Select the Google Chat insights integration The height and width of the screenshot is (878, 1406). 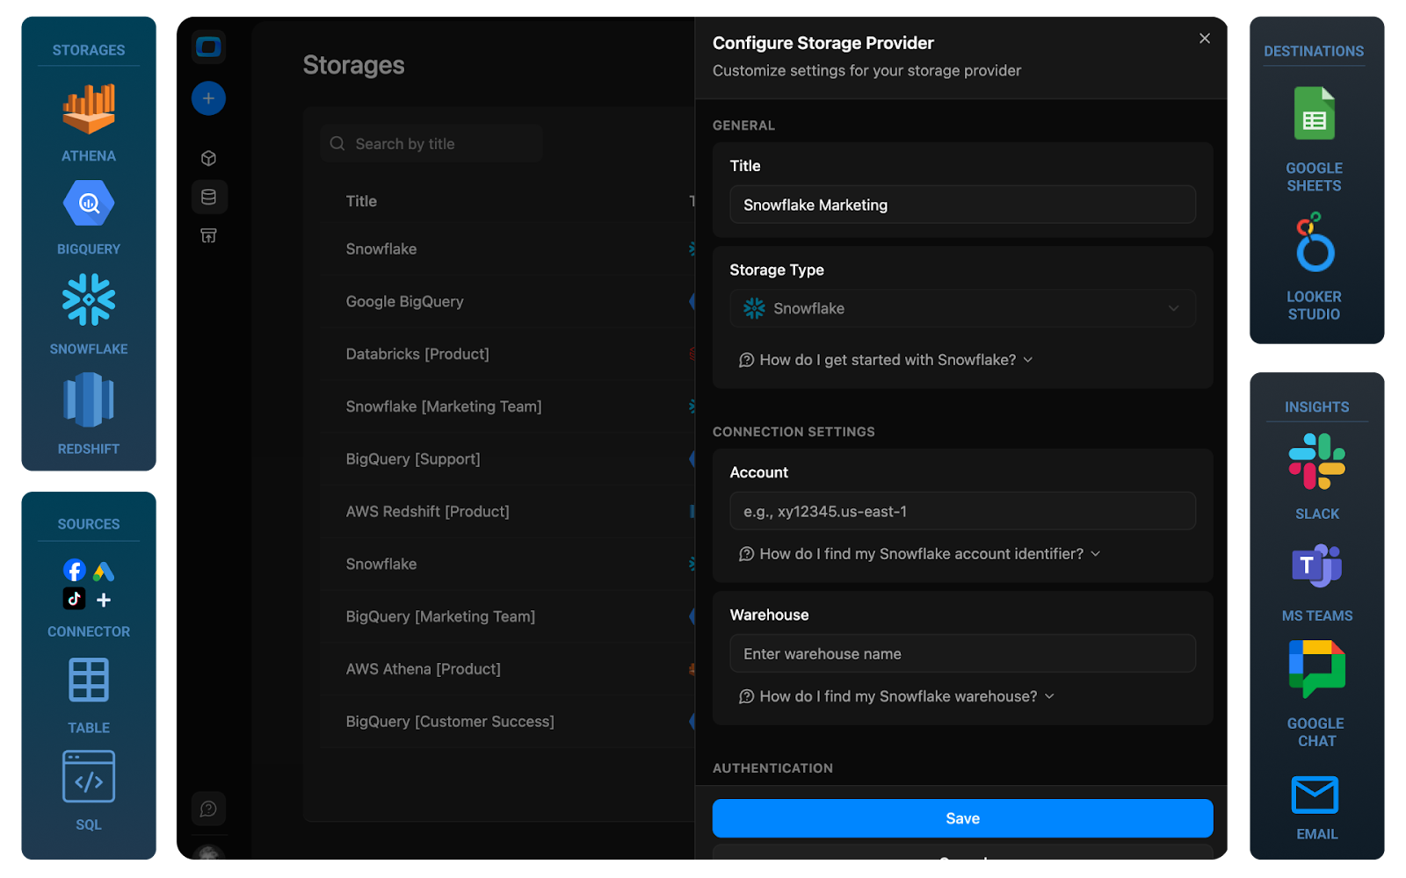pos(1315,669)
